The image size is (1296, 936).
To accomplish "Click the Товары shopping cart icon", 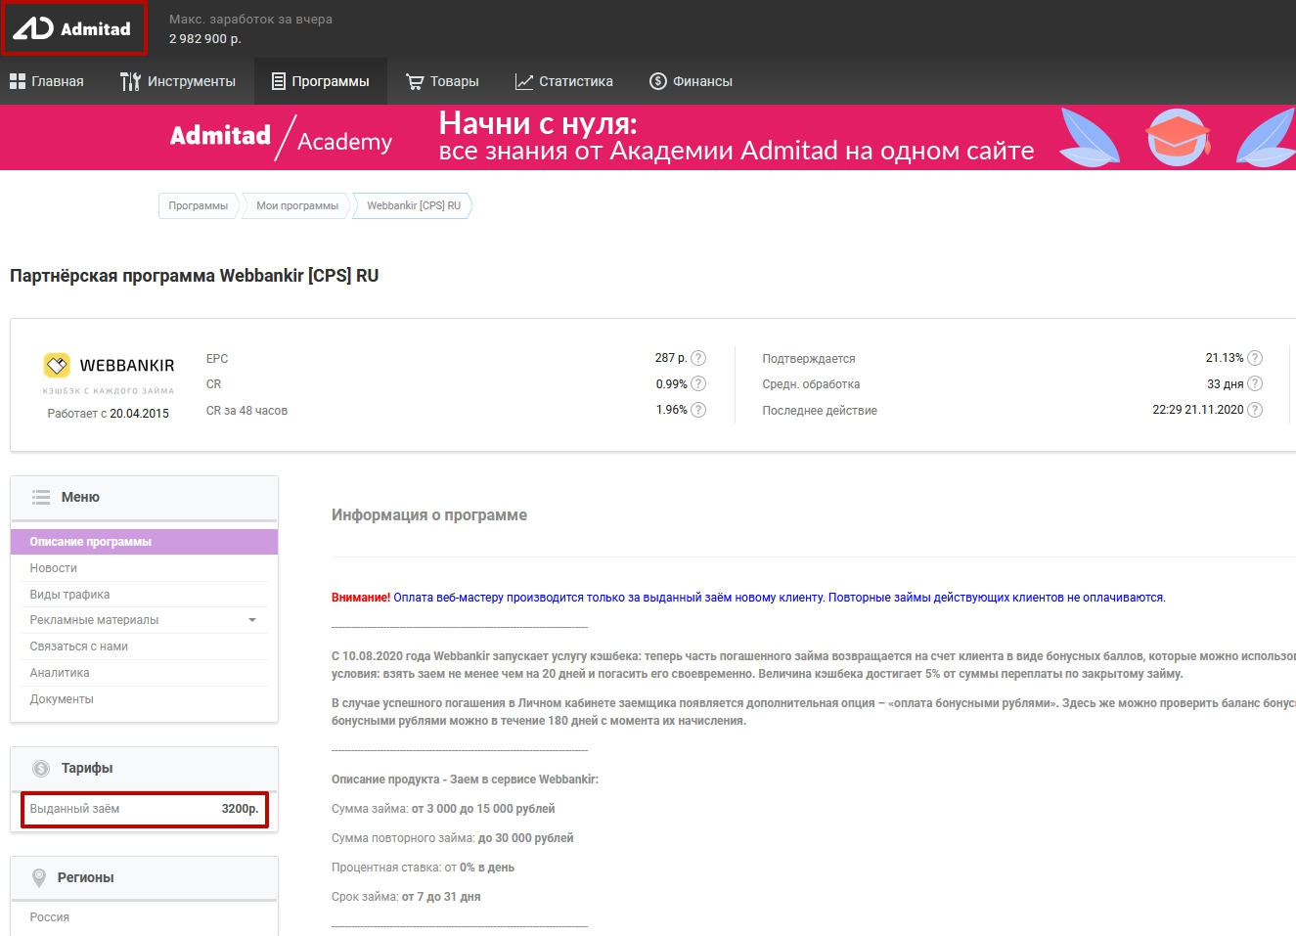I will point(415,82).
